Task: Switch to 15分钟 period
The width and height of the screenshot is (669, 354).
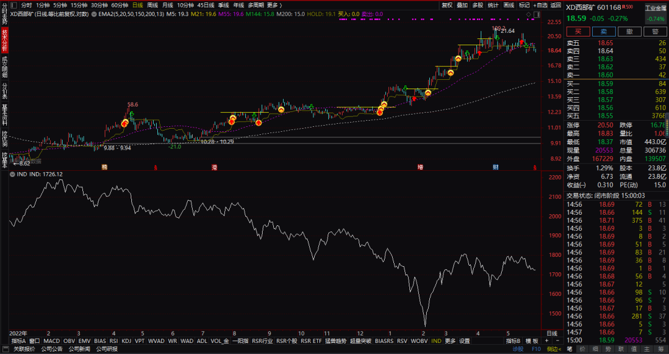Action: [79, 5]
